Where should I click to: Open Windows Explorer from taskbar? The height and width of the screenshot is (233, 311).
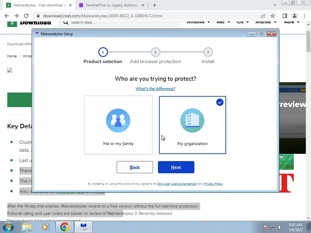[x=27, y=227]
